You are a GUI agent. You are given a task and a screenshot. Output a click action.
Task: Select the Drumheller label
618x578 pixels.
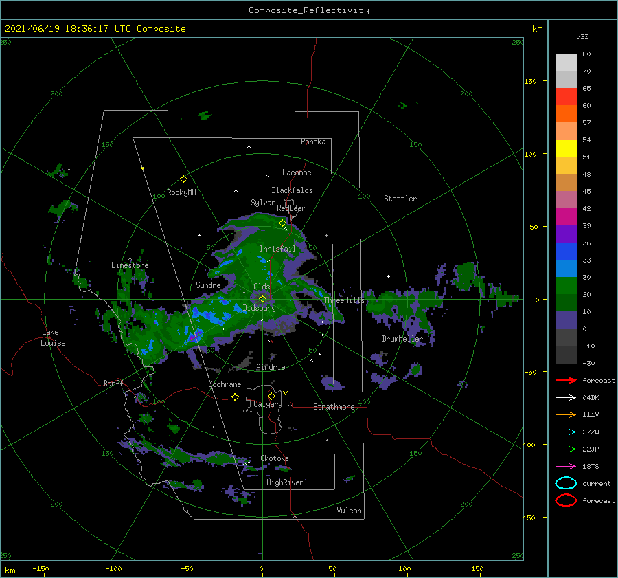(402, 339)
